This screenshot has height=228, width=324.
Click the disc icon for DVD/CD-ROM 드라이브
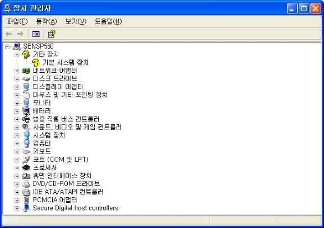coord(26,184)
